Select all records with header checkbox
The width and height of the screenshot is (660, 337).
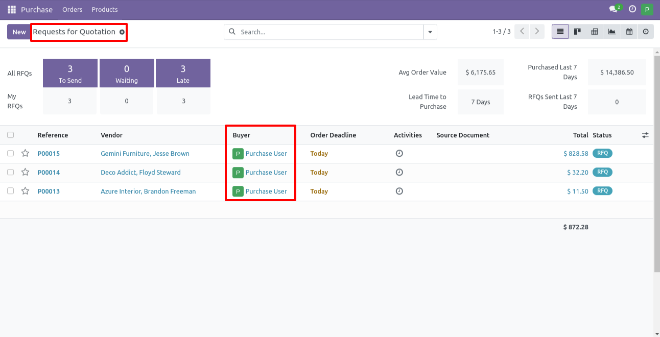(x=10, y=135)
